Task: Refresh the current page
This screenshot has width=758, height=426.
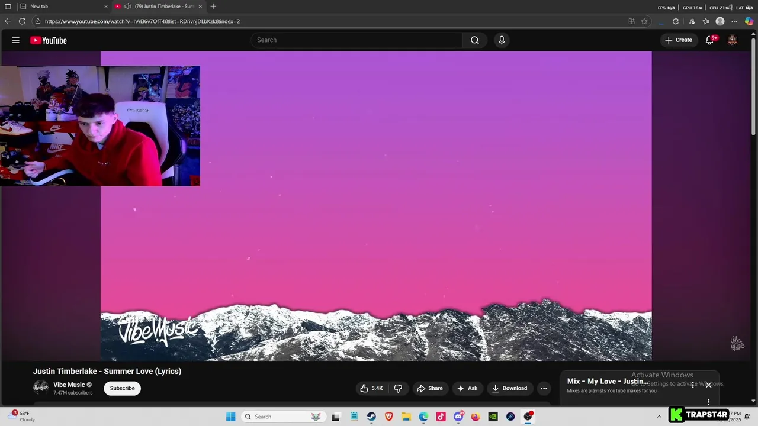Action: (x=22, y=21)
